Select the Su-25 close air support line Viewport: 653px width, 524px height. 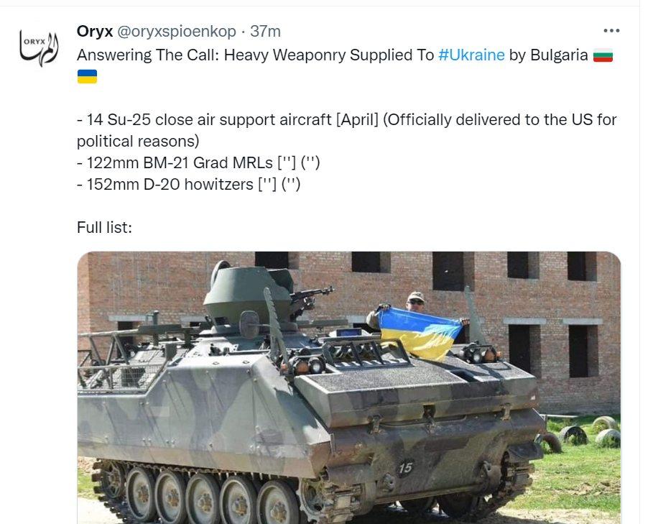coord(346,130)
